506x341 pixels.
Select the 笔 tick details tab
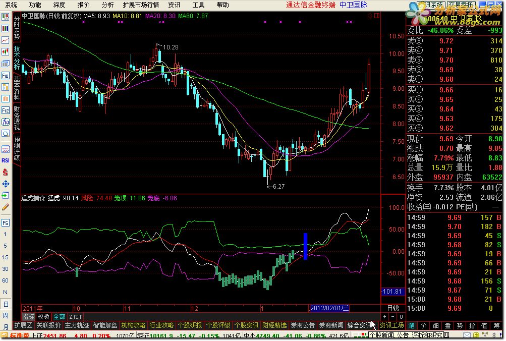(412, 325)
